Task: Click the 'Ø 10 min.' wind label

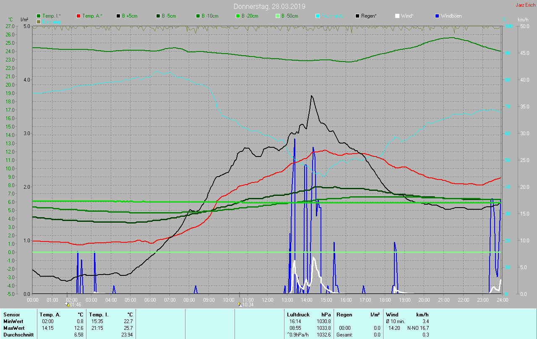Action: coord(395,321)
